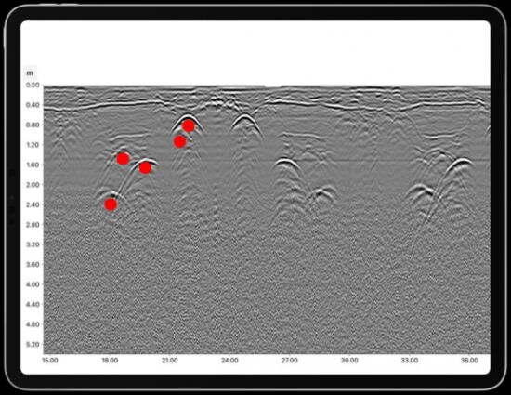Tap the 33.00 distance axis label
511x395 pixels.
pos(410,361)
